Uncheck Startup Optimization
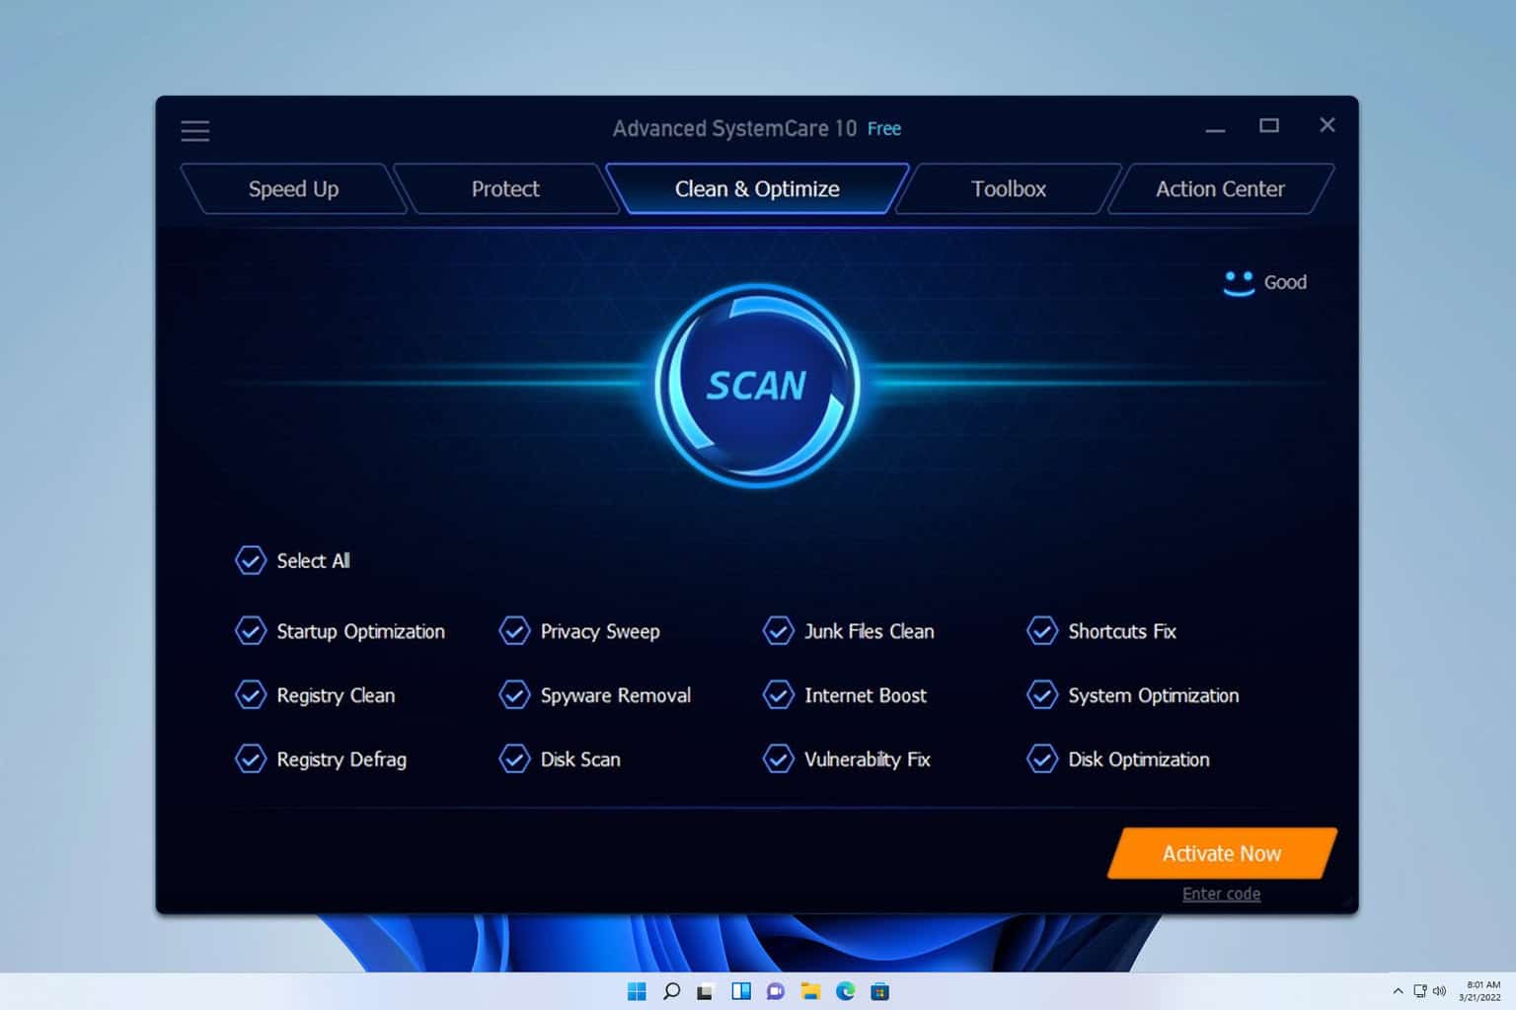Screen dimensions: 1516x1010 click(251, 631)
